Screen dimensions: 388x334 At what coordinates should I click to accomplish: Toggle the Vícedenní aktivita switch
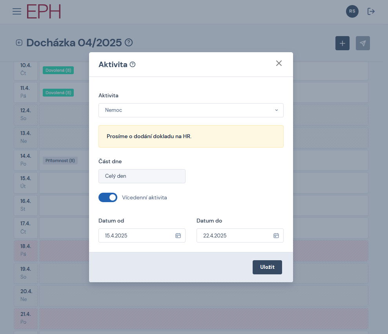pyautogui.click(x=108, y=197)
